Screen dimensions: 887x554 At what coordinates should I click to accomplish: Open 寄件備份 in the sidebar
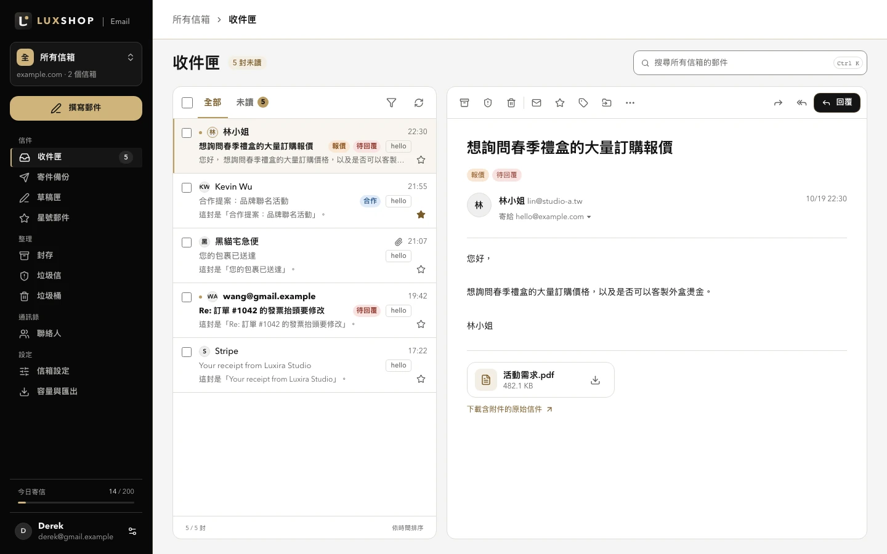pyautogui.click(x=76, y=177)
